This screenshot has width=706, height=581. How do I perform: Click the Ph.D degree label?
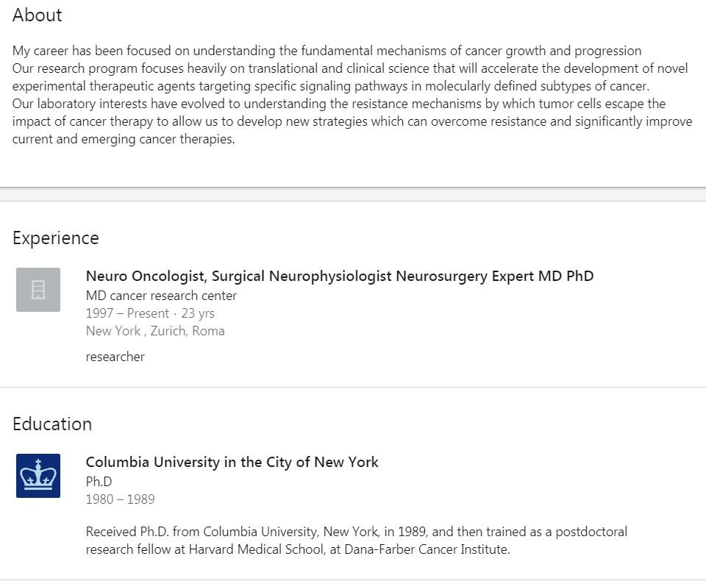click(99, 482)
